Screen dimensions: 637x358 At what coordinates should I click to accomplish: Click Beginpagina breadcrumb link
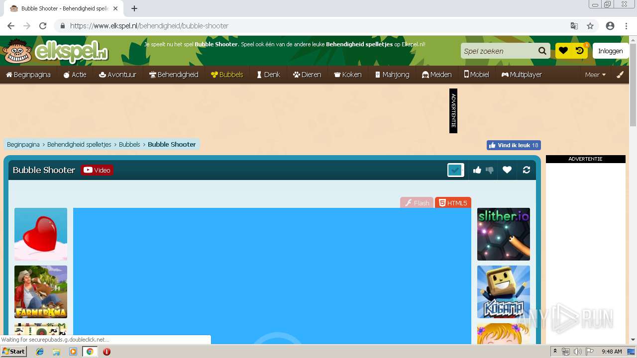click(23, 145)
